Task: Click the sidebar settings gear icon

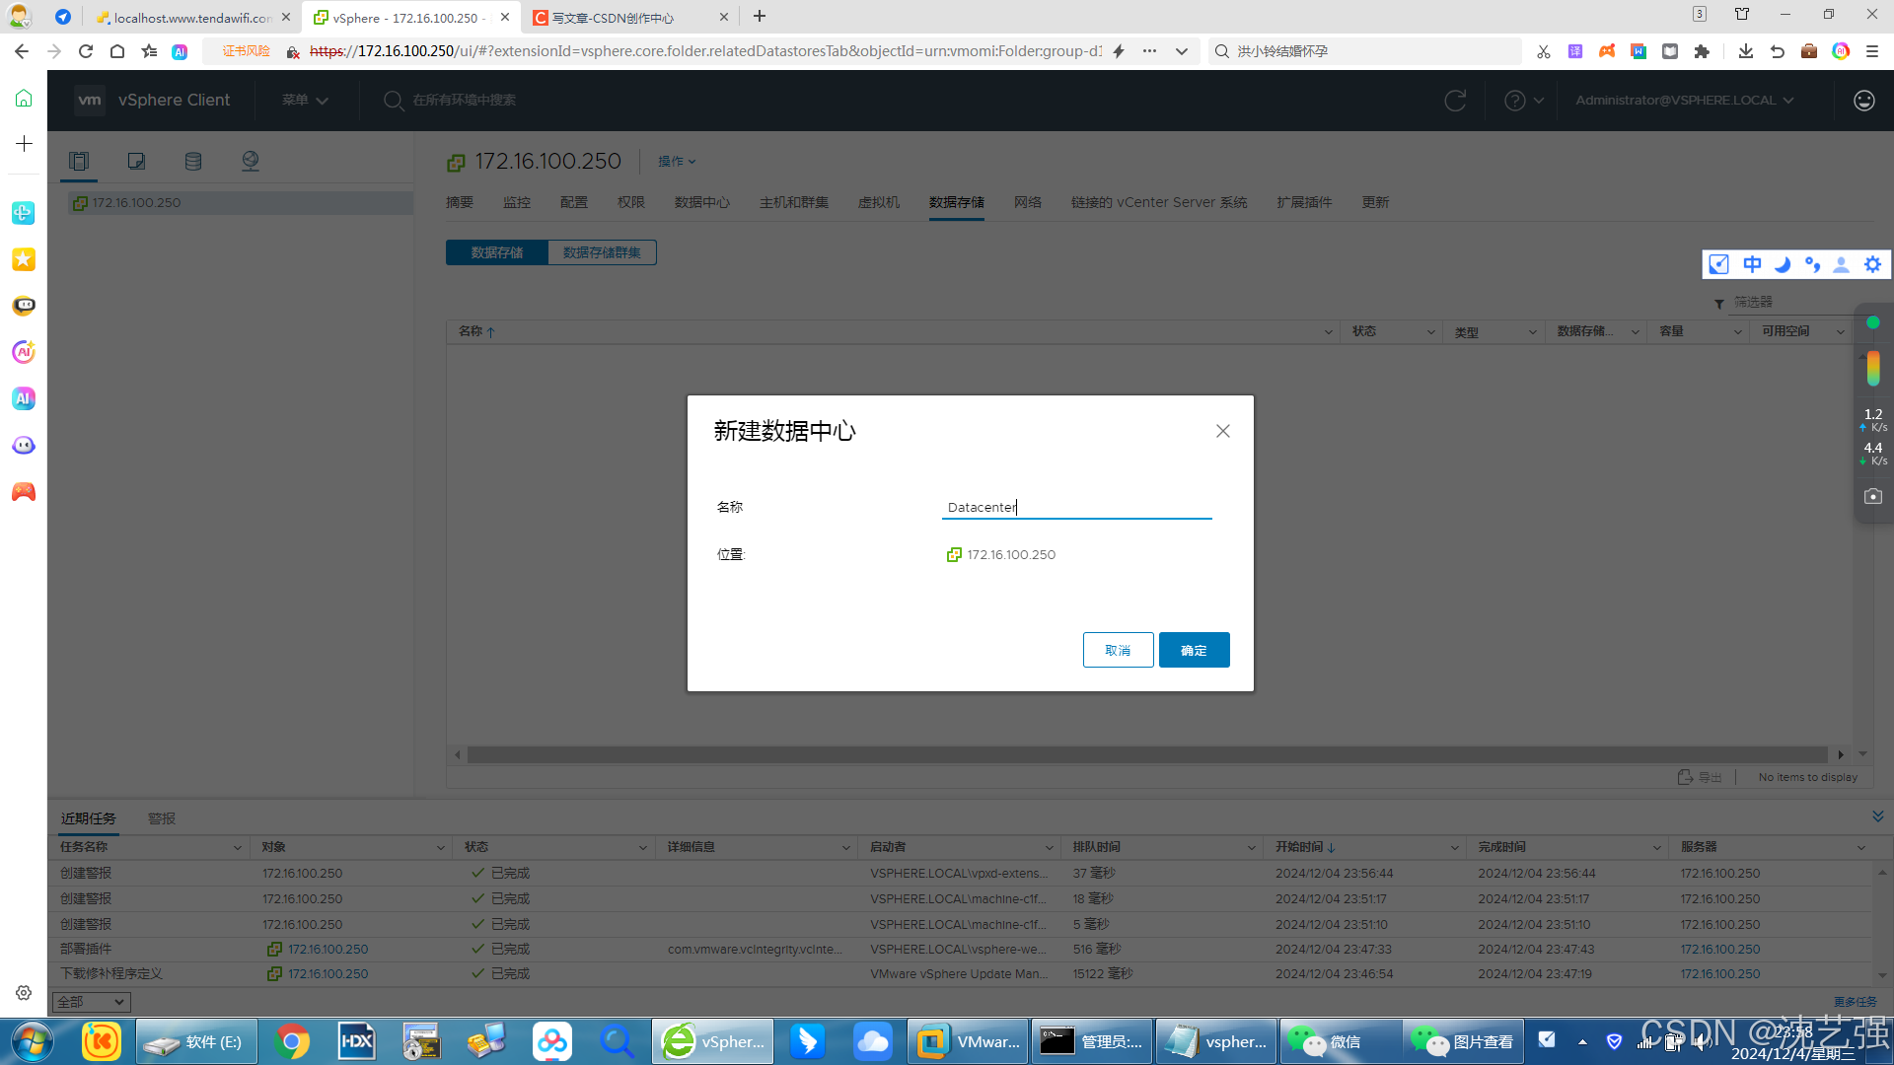Action: tap(24, 993)
